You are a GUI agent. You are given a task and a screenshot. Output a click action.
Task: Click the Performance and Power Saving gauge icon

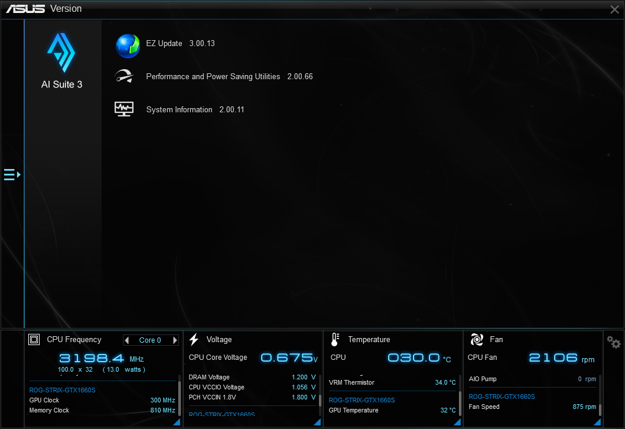(124, 76)
